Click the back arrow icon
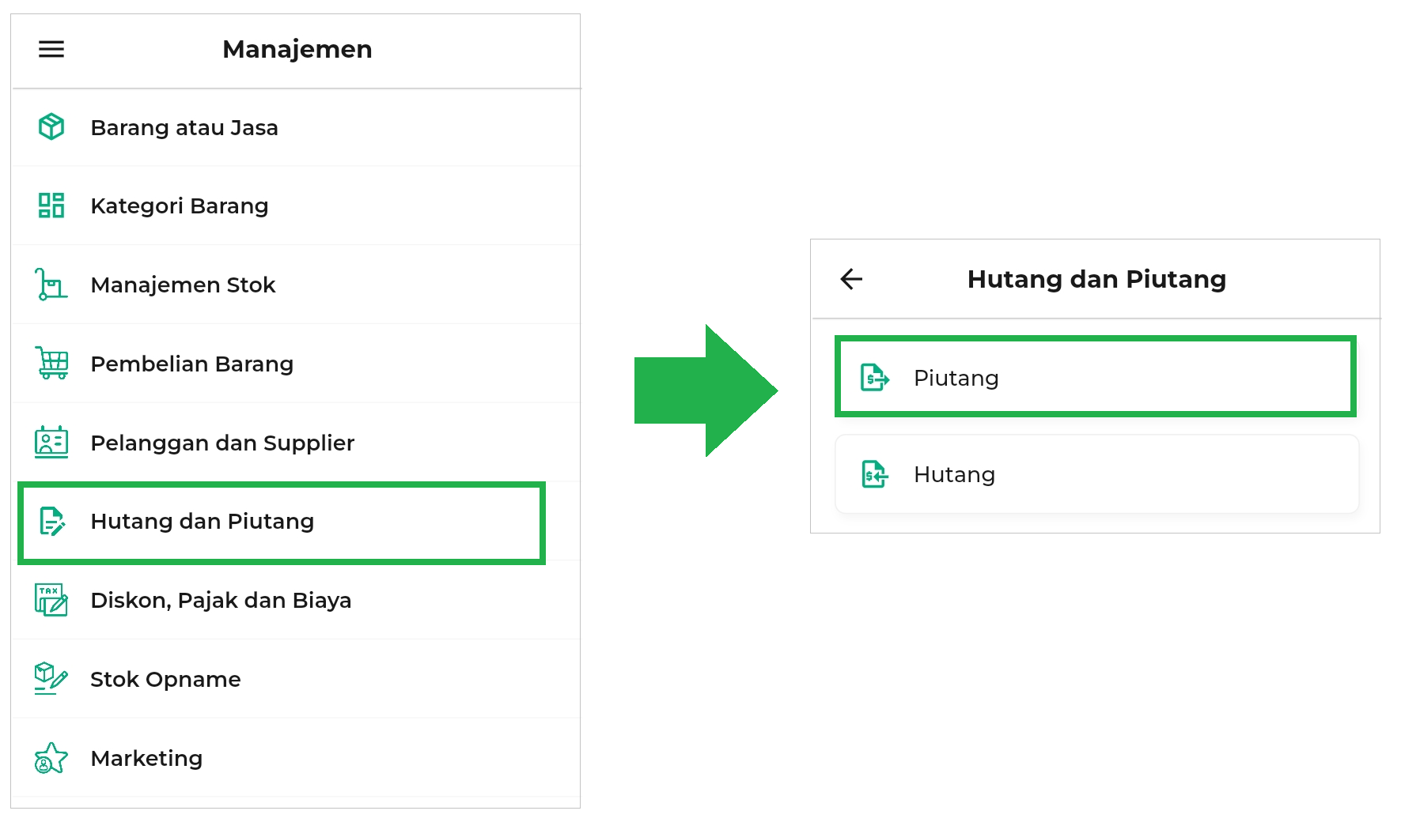This screenshot has height=822, width=1401. click(851, 279)
